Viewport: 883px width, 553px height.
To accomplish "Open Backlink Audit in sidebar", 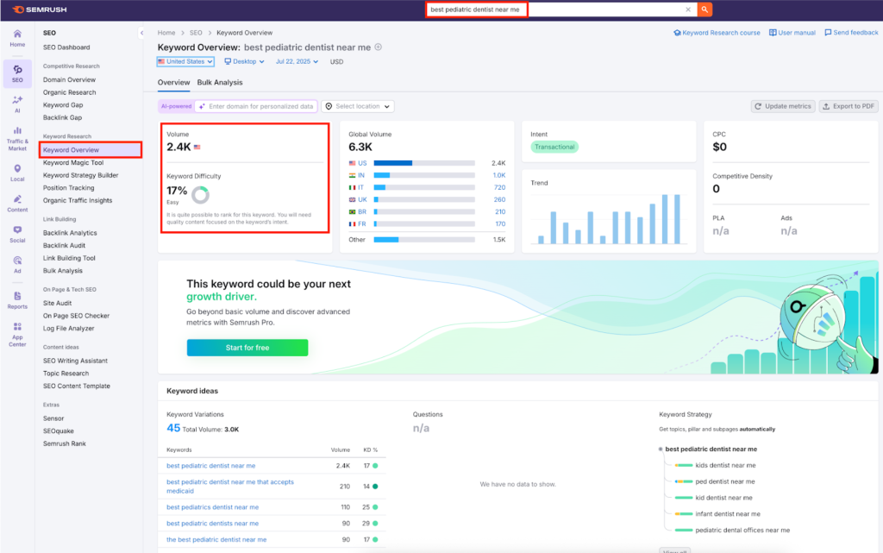I will pyautogui.click(x=64, y=246).
